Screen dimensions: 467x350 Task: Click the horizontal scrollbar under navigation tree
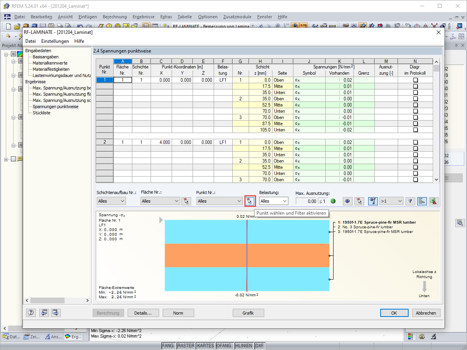pos(57,300)
